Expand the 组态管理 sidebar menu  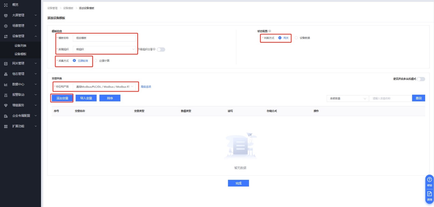tap(20, 74)
